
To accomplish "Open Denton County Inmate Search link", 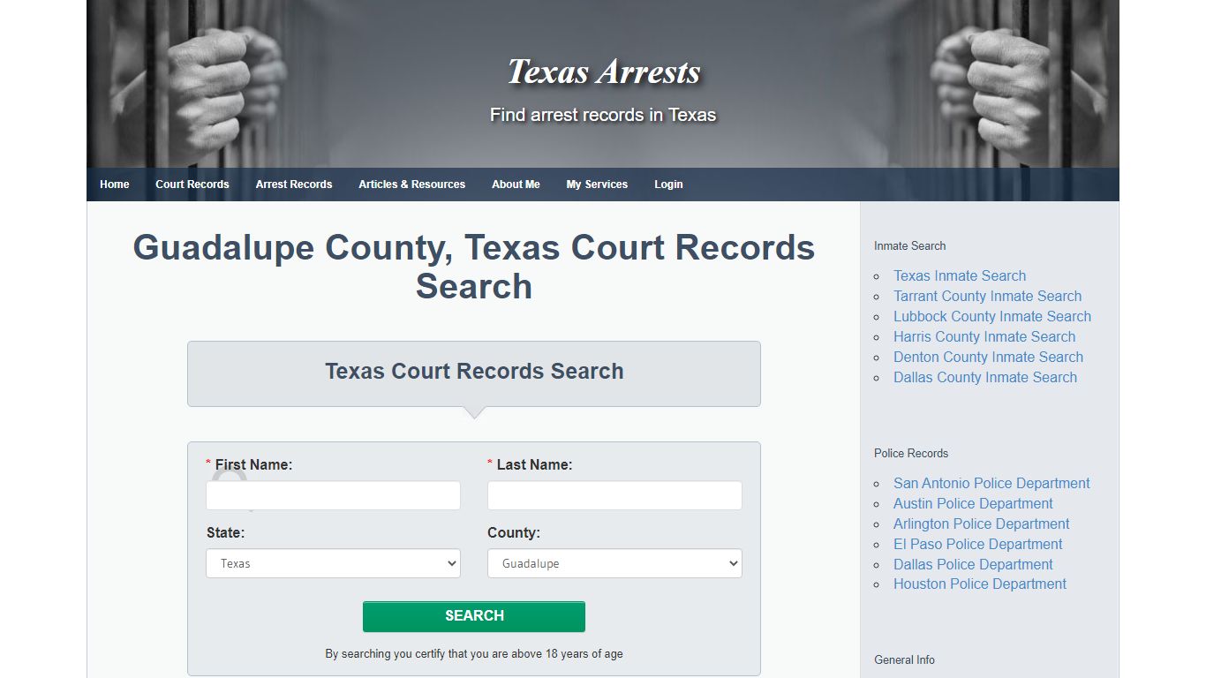I will pos(988,357).
